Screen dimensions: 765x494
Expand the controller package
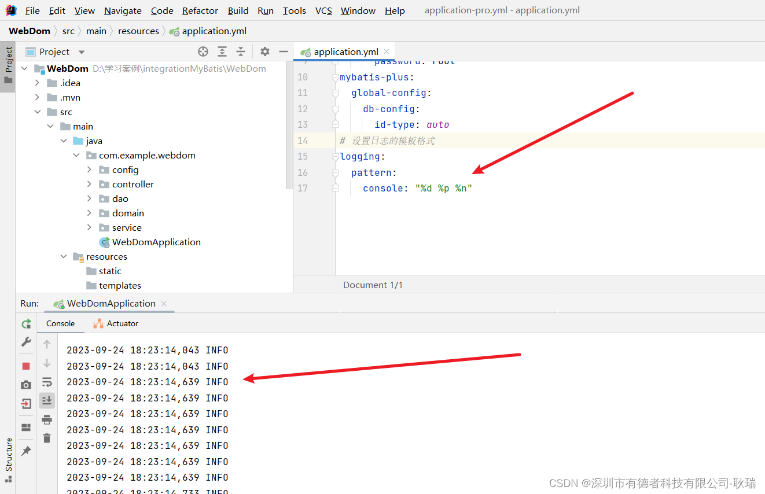click(x=89, y=184)
